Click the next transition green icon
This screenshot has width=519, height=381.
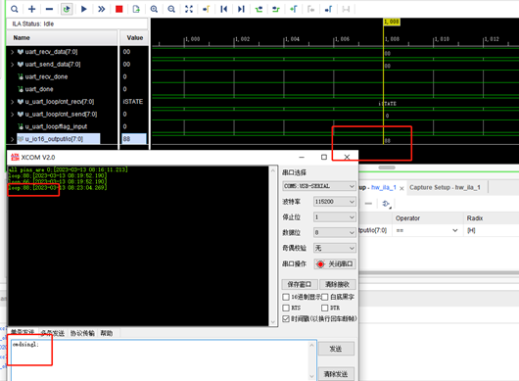276,9
